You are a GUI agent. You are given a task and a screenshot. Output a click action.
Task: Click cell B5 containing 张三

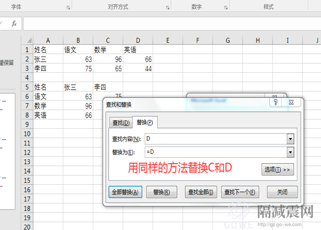coord(78,87)
